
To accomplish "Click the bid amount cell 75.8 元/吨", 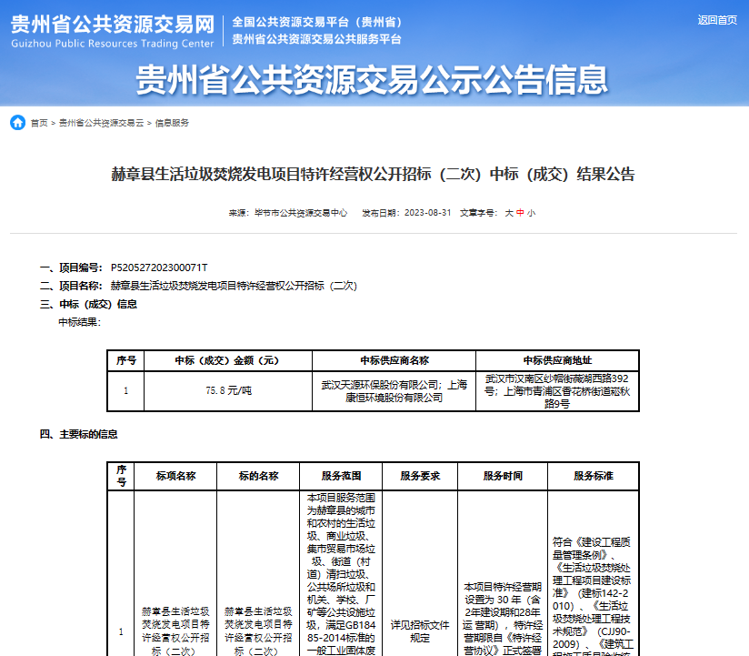I will (228, 390).
